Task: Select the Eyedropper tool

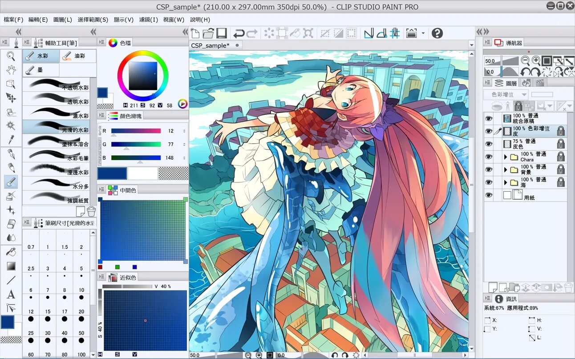Action: (x=11, y=140)
